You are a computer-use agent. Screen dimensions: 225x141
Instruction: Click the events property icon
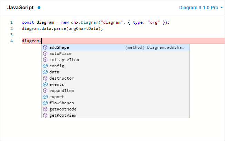45,84
